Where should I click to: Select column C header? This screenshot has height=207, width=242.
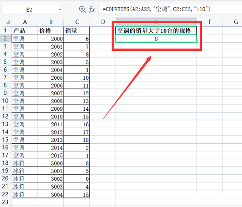pyautogui.click(x=77, y=22)
